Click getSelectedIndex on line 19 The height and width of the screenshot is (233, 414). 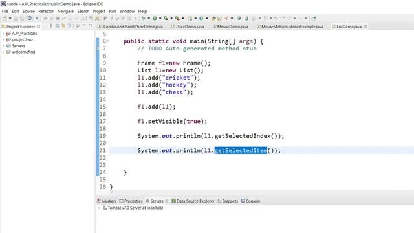click(243, 136)
